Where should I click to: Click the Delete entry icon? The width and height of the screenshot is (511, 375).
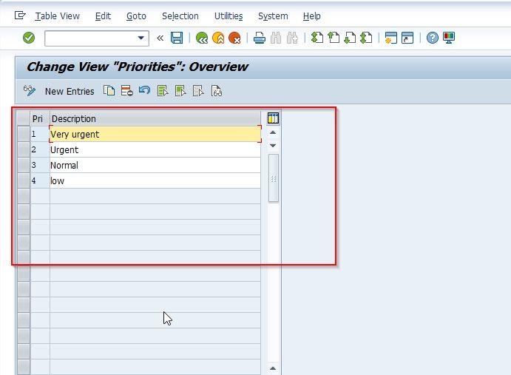[x=126, y=91]
